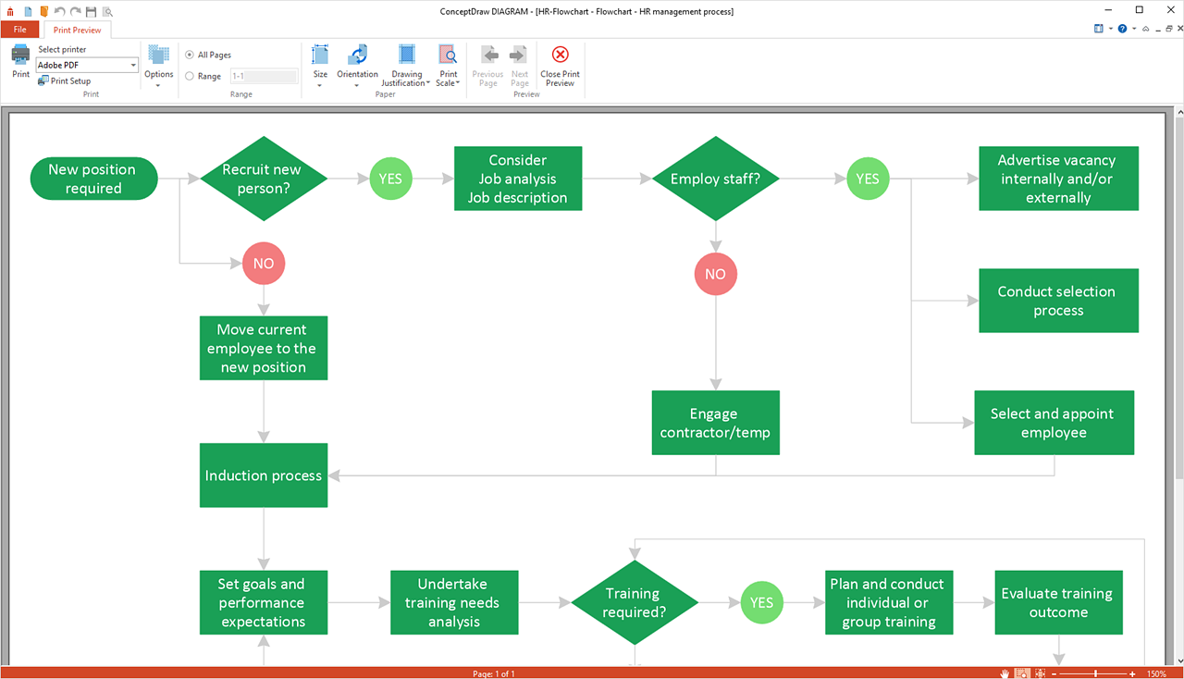Open Print Setup
The height and width of the screenshot is (679, 1184).
65,81
